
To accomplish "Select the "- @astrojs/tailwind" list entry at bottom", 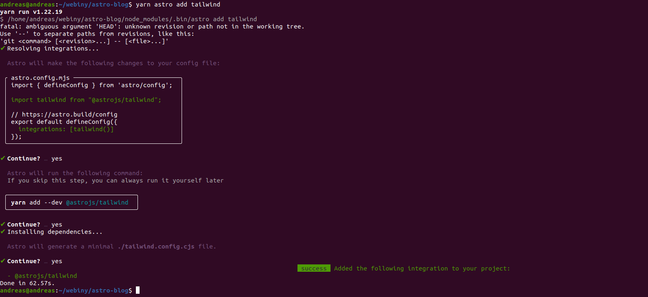I will (42, 276).
